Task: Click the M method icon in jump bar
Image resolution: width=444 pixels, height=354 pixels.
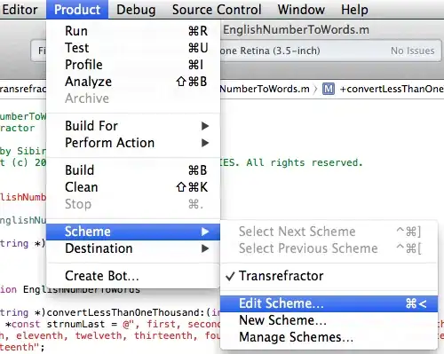Action: (329, 89)
